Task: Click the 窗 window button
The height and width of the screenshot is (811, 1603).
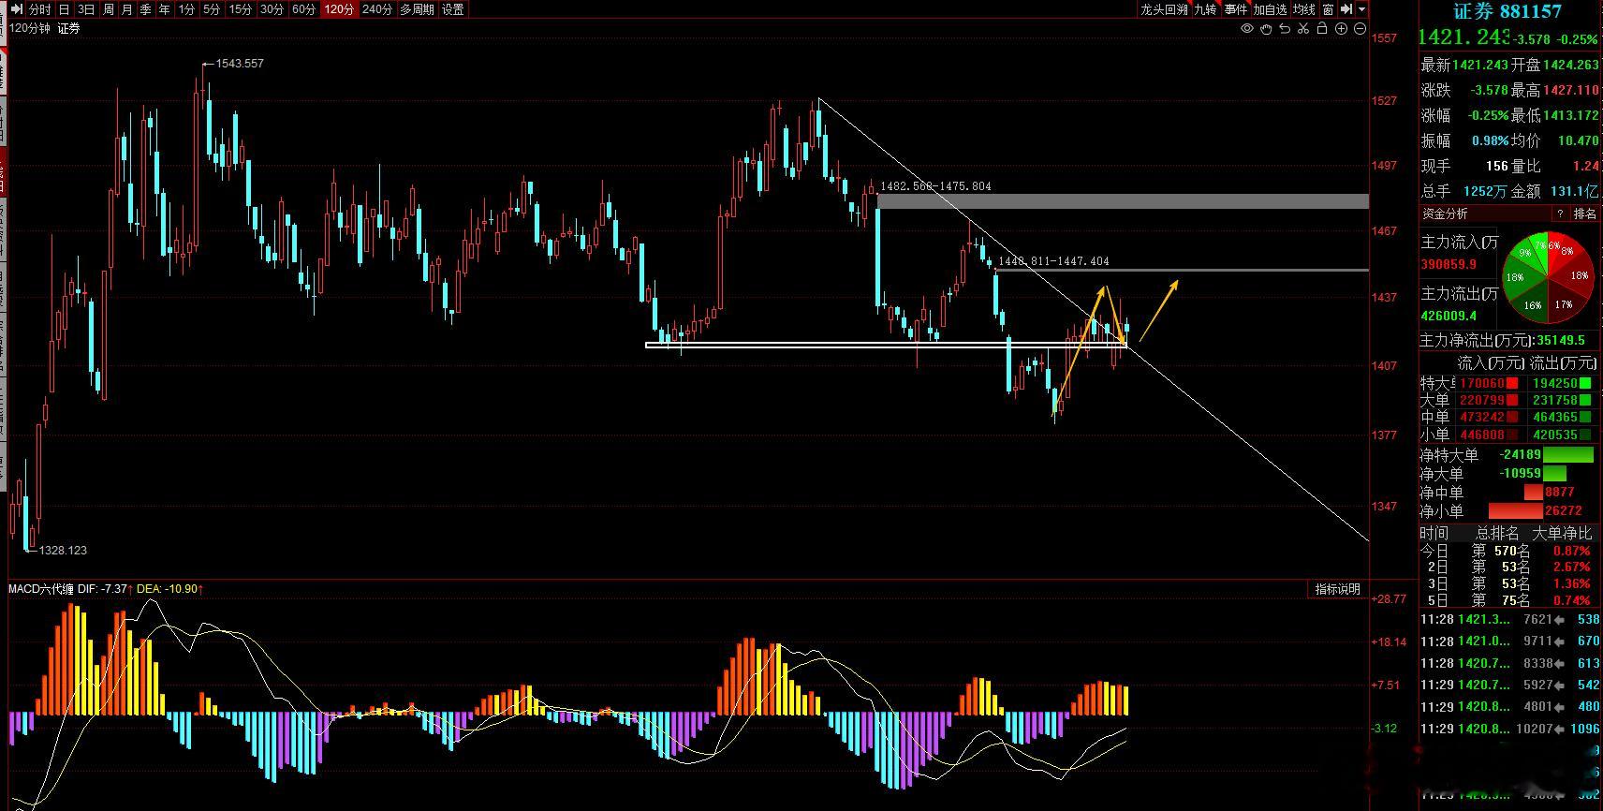Action: [x=1328, y=9]
